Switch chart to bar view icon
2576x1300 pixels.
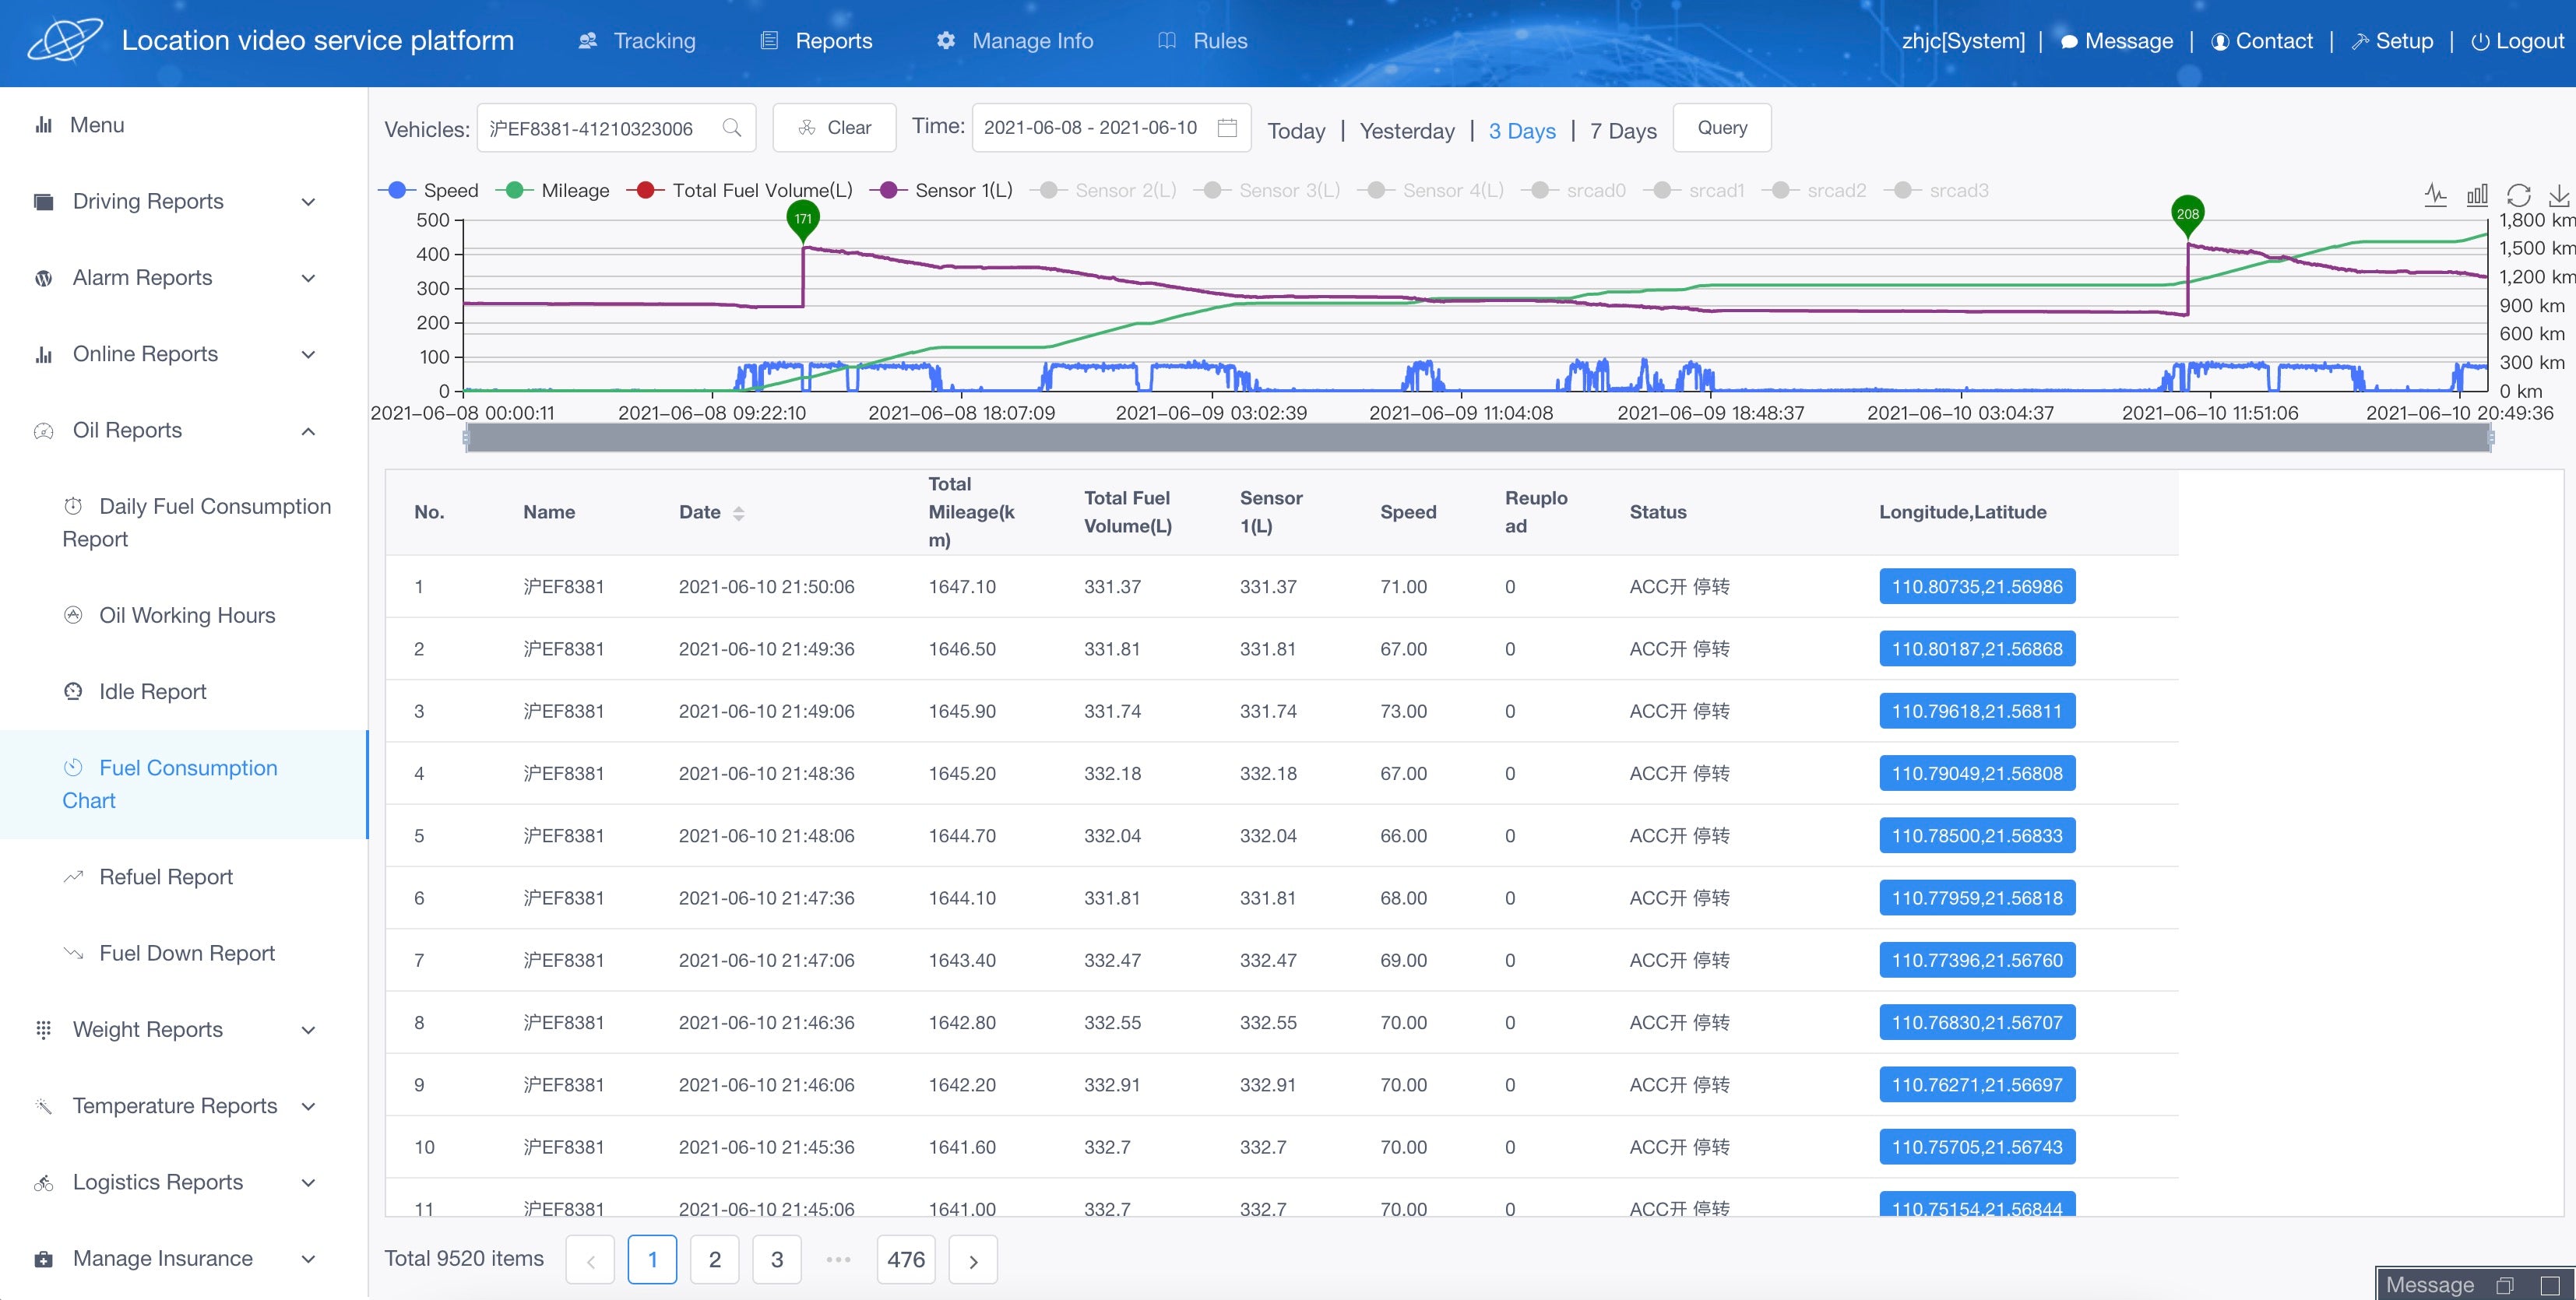(2477, 195)
